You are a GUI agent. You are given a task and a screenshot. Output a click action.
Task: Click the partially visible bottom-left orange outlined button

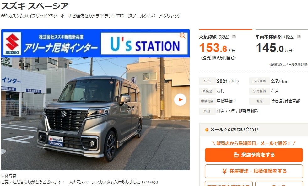(x=229, y=183)
